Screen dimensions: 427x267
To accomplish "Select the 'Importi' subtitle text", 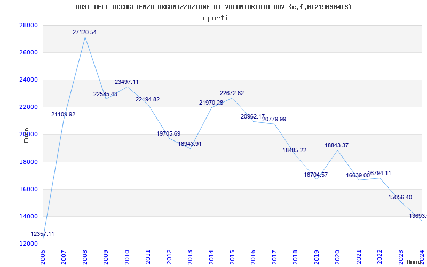I will point(213,18).
